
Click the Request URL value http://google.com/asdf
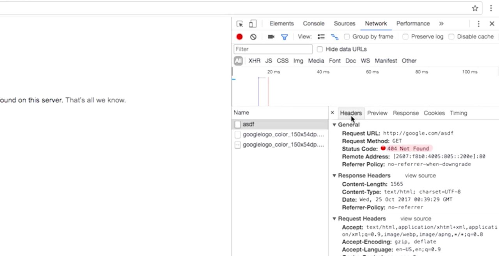click(x=418, y=133)
